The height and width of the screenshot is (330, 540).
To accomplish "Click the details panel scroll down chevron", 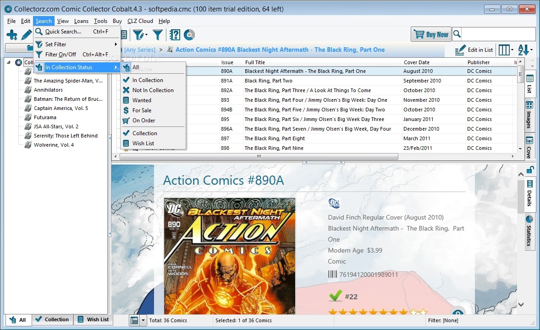I will pyautogui.click(x=521, y=304).
